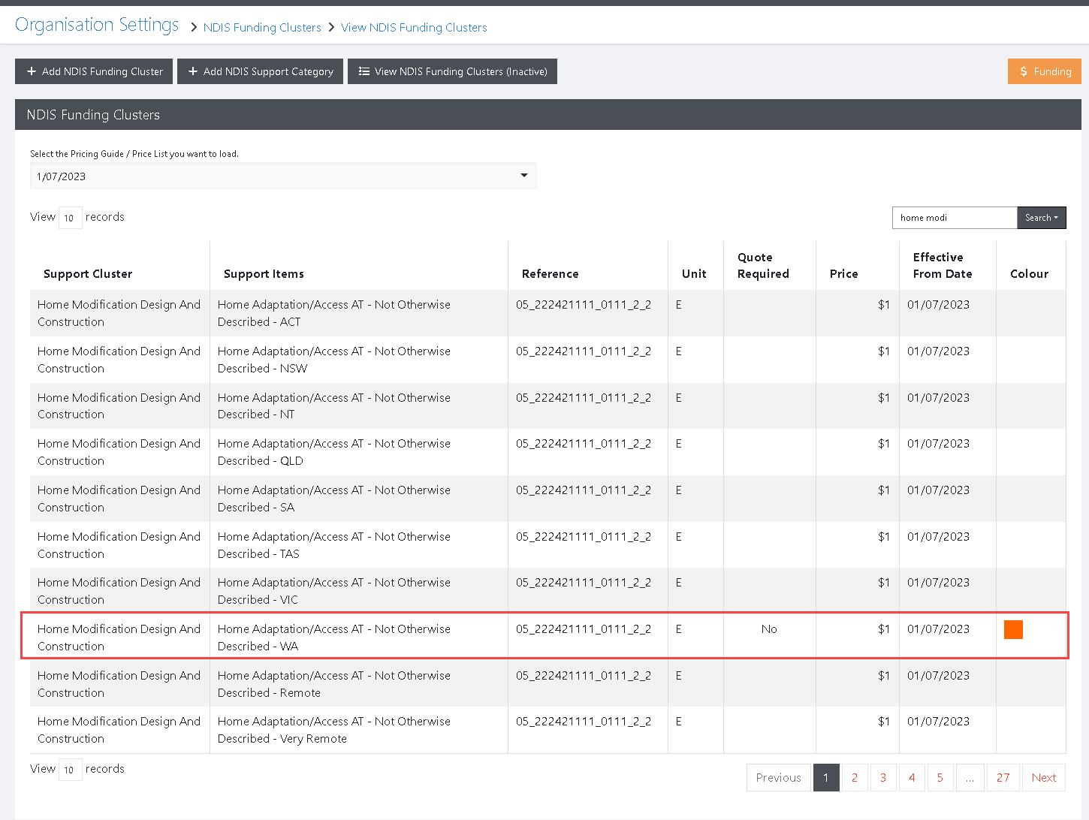1089x820 pixels.
Task: Open the Pricing Guide date dropdown
Action: click(x=283, y=176)
